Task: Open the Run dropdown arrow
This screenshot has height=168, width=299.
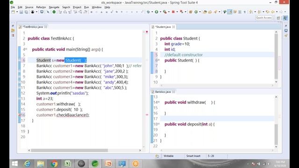Action: (x=160, y=12)
